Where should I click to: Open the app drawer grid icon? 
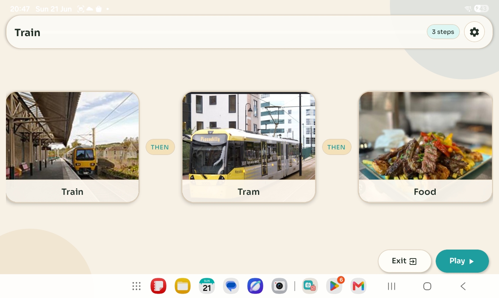(137, 286)
